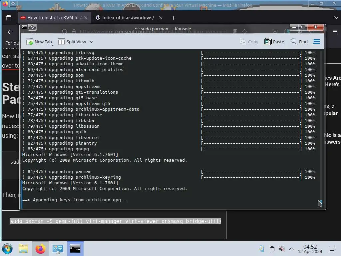The image size is (341, 256).
Task: Maximize the Konsole window
Action: (302, 27)
